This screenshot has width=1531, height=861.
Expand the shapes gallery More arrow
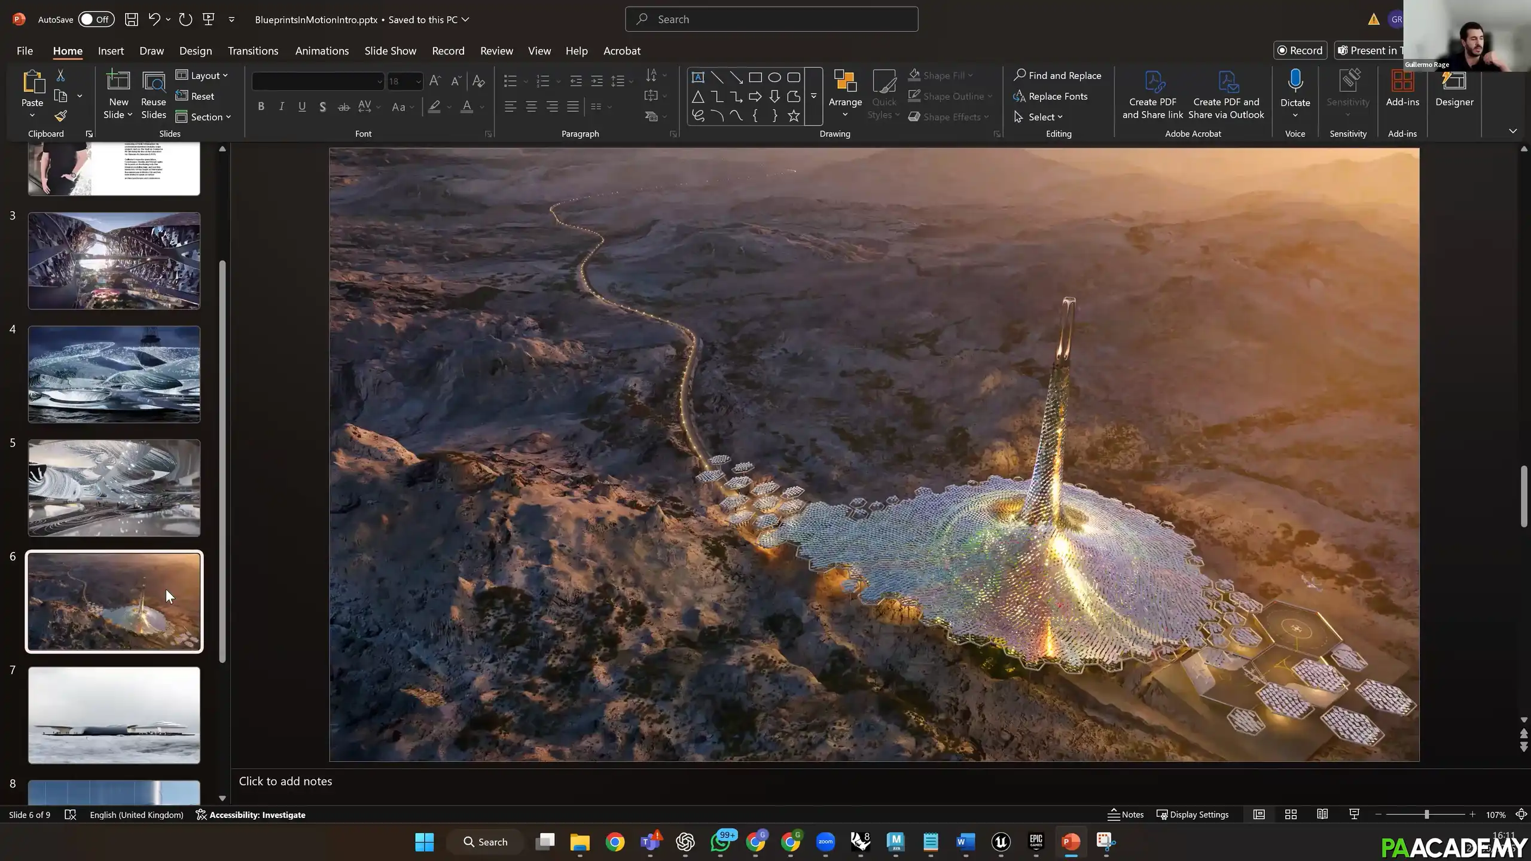tap(813, 96)
